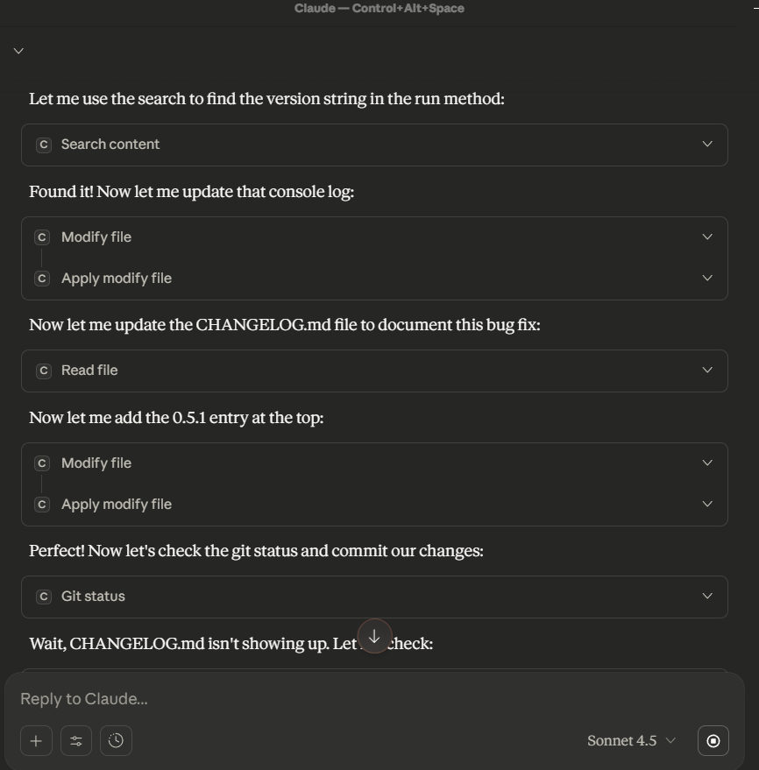Open the search and tools settings icon

point(76,741)
